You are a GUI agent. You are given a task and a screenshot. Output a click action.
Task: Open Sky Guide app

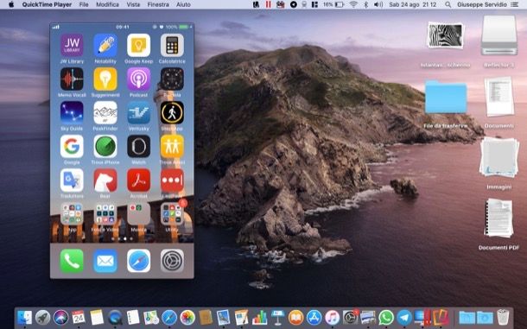tap(72, 112)
